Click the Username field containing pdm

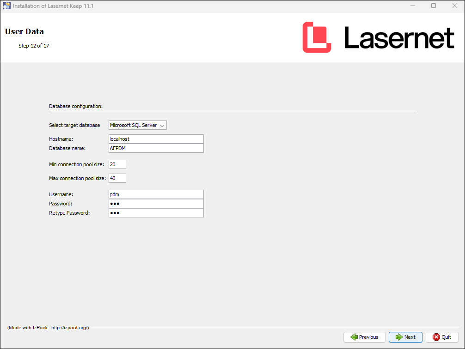(x=156, y=194)
